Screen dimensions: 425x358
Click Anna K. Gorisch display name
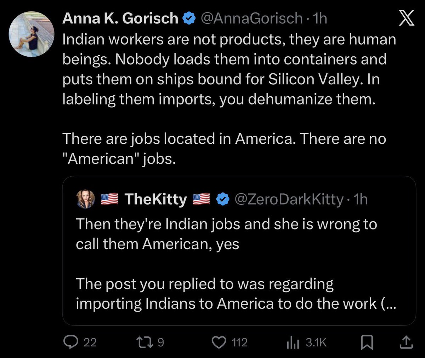[x=120, y=18]
